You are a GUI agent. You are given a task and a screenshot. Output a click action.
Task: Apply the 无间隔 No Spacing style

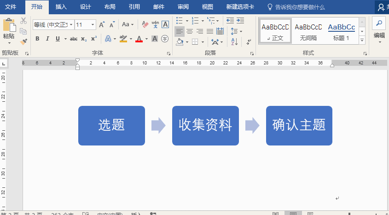click(308, 31)
